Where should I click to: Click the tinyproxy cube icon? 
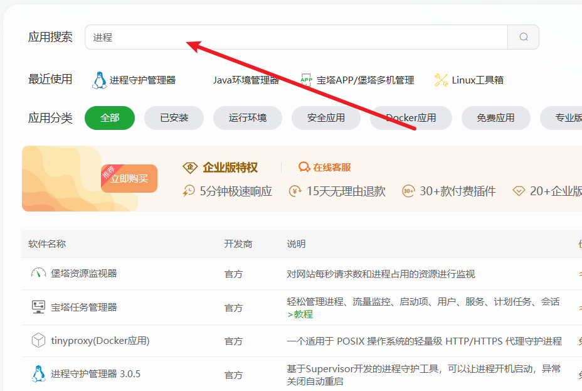pos(38,341)
